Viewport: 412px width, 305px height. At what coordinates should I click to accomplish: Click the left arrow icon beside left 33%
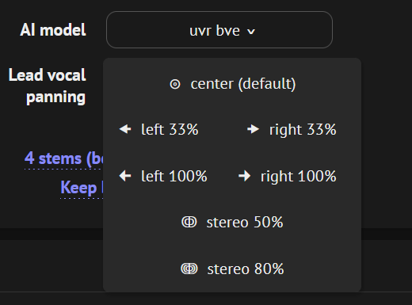coord(125,129)
